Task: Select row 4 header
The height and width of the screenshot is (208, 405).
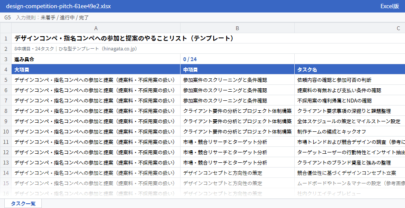Action: [6, 69]
